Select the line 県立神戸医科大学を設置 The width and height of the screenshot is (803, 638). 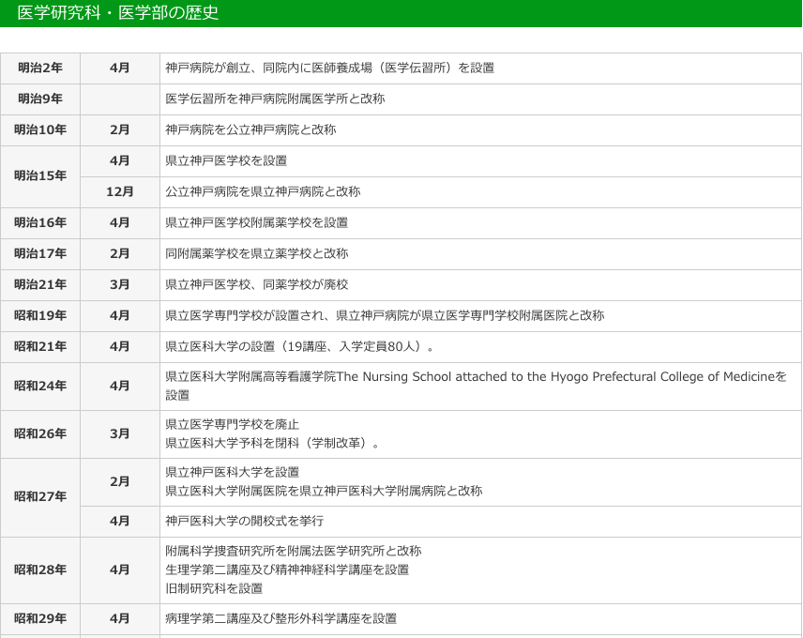(232, 473)
